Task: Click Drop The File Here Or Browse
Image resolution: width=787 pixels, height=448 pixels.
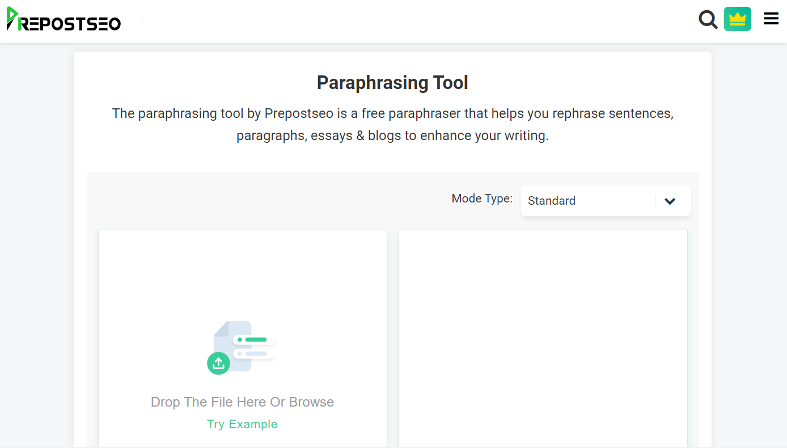Action: pyautogui.click(x=242, y=402)
